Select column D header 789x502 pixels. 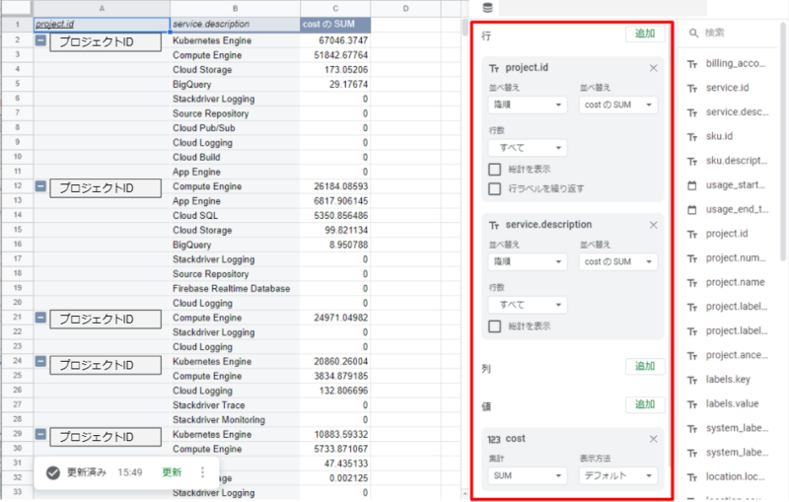tap(405, 8)
